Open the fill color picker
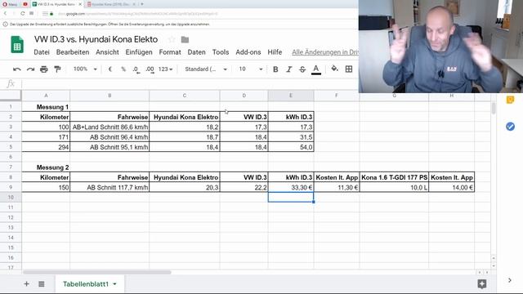Image resolution: width=523 pixels, height=294 pixels. pos(334,69)
